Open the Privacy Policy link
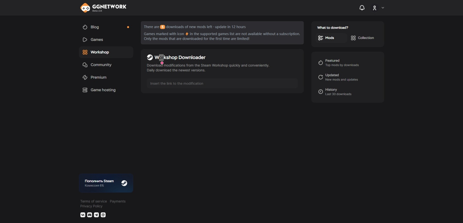This screenshot has width=463, height=223. click(91, 206)
